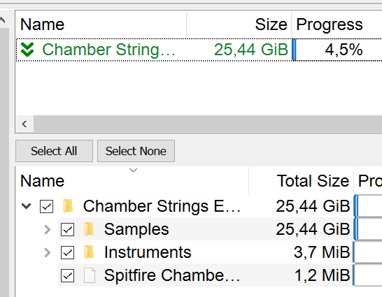Click the Select All button
The height and width of the screenshot is (297, 382).
(x=54, y=151)
